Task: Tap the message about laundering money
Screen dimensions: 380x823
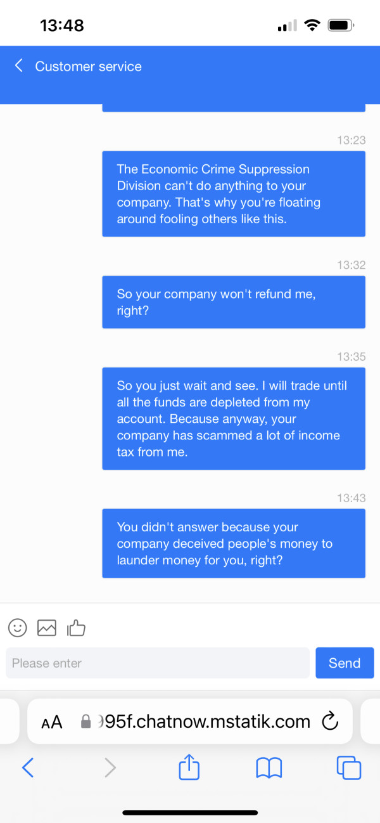Action: point(234,543)
